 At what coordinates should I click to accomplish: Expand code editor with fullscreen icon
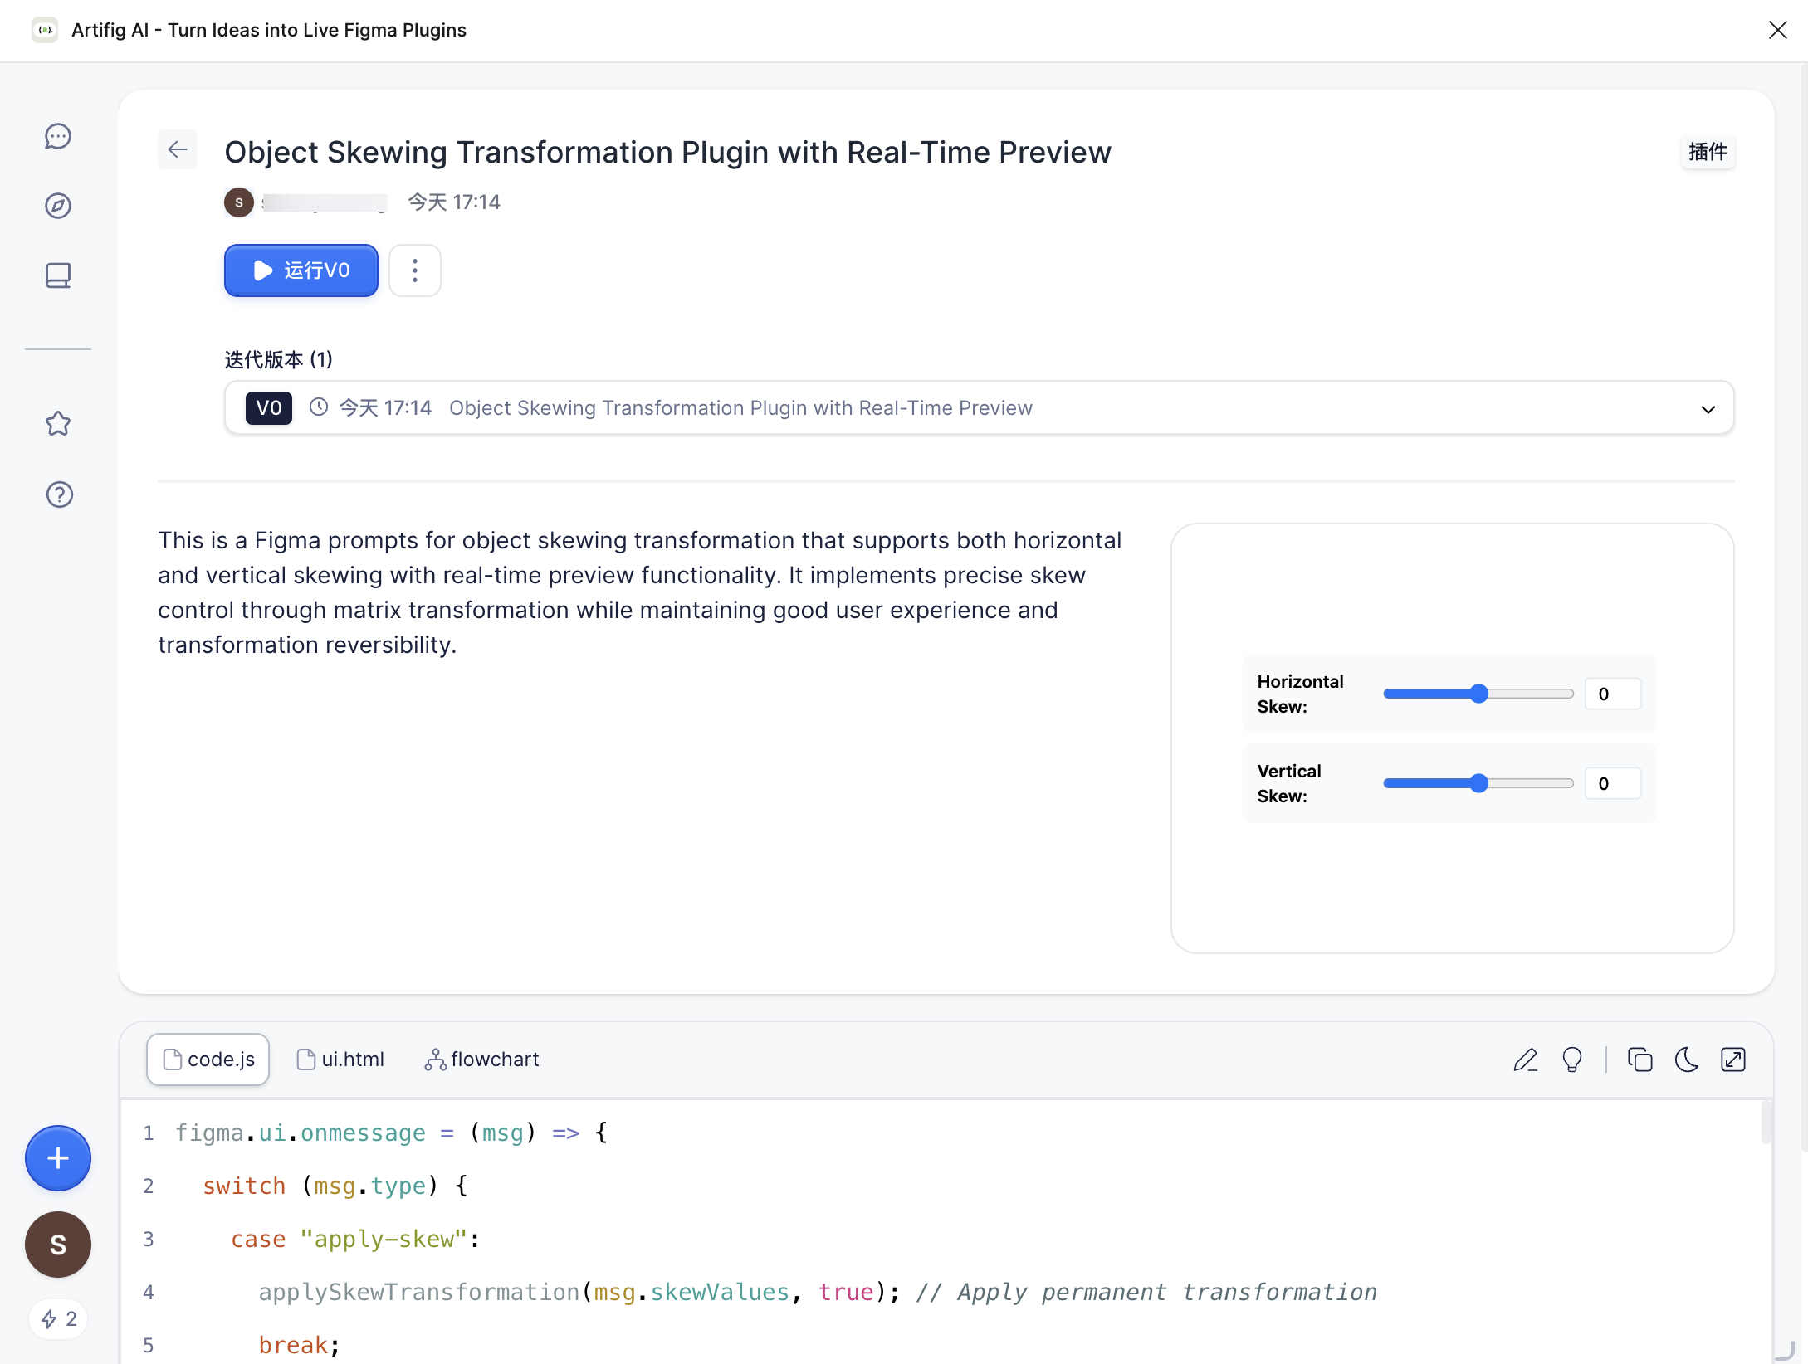[x=1733, y=1060]
